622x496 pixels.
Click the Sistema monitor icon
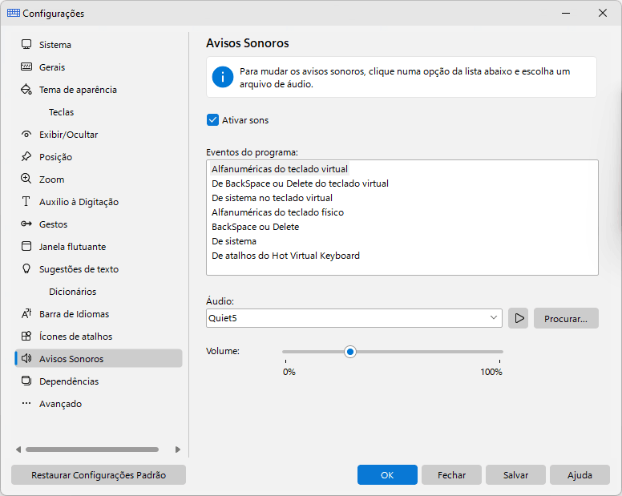click(26, 44)
